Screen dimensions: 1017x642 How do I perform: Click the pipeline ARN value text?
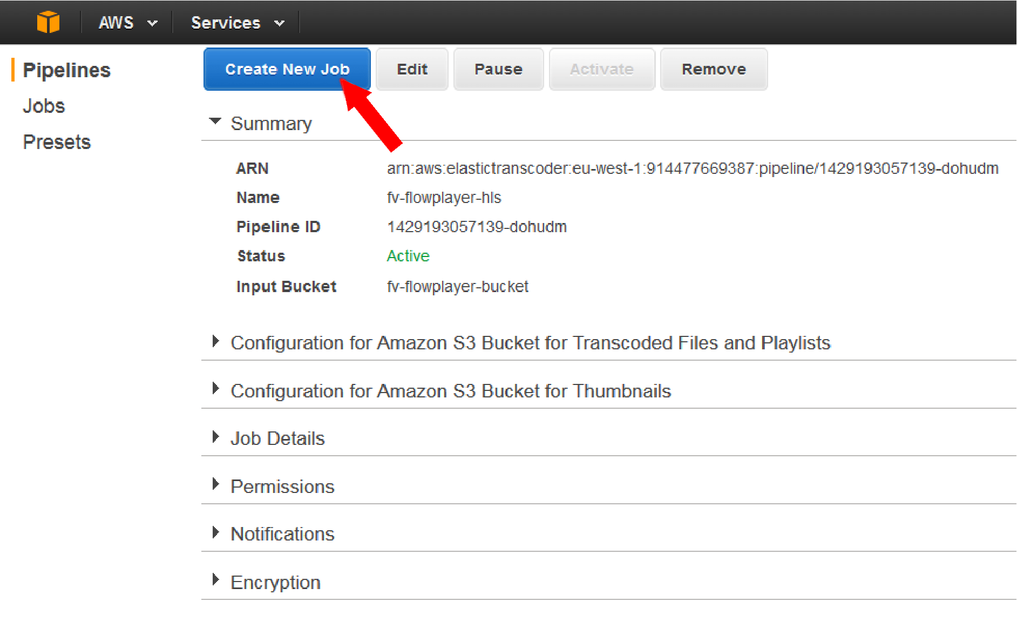coord(693,168)
